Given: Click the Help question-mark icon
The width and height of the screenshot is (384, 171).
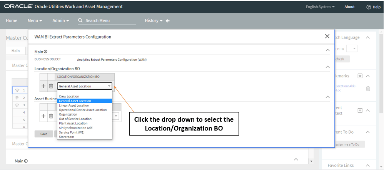Looking at the screenshot, I should point(369,7).
